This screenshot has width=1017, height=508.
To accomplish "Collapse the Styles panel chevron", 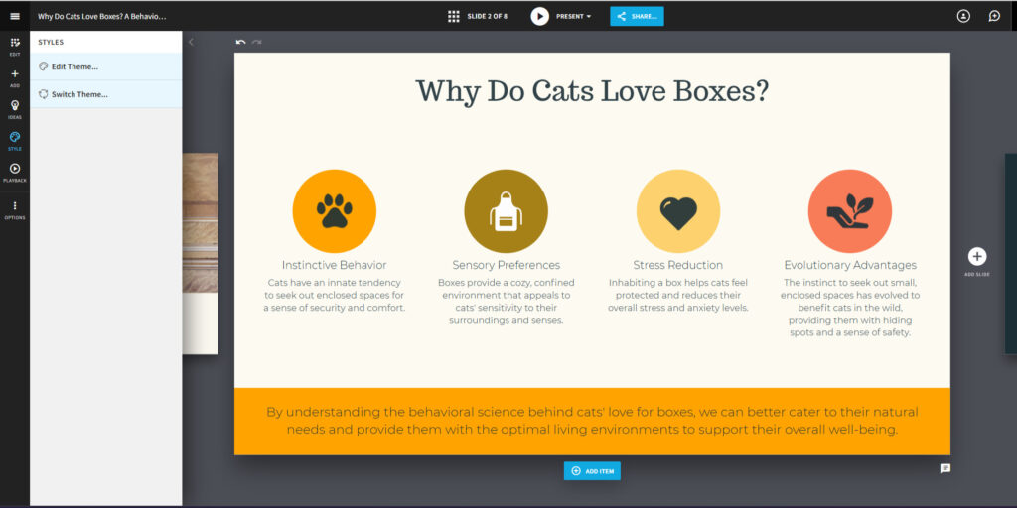I will 191,42.
